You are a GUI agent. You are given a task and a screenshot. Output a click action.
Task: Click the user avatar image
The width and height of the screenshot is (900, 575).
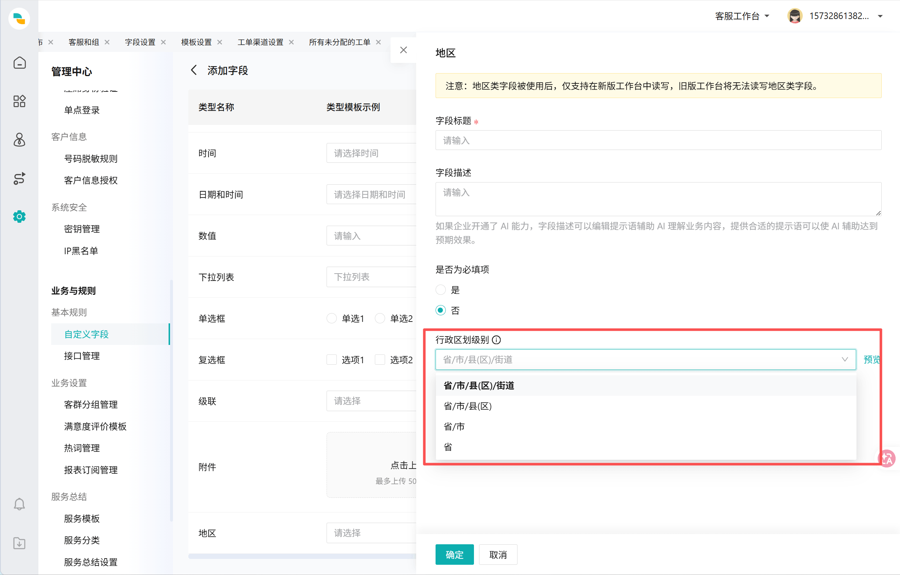(x=795, y=16)
